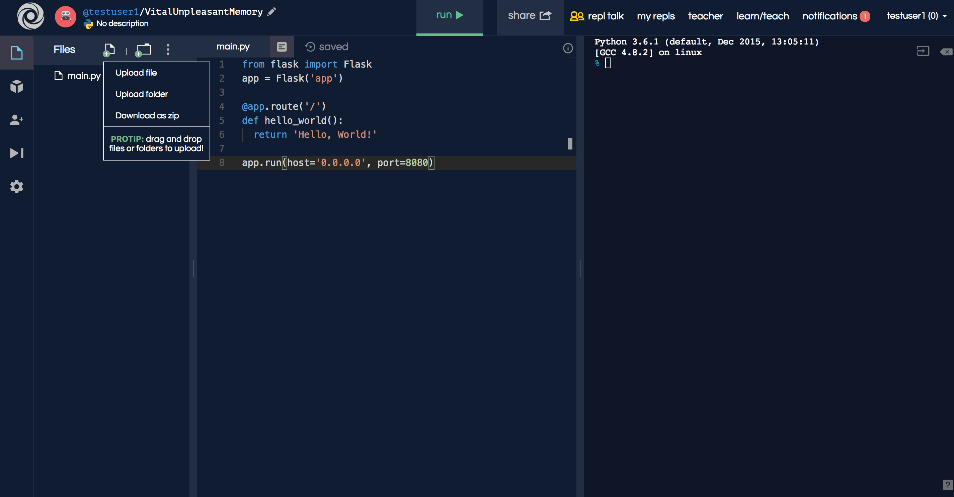Click the editor vertical scrollbar thumb
954x497 pixels.
click(570, 143)
